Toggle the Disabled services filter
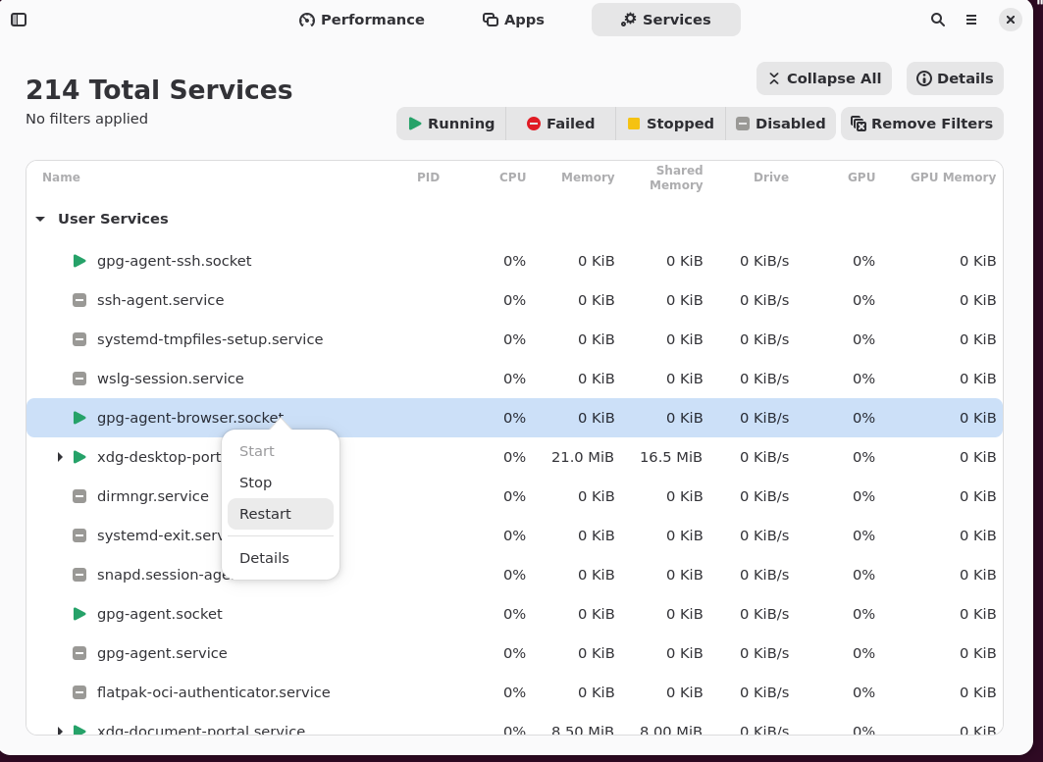This screenshot has height=762, width=1043. pyautogui.click(x=780, y=124)
